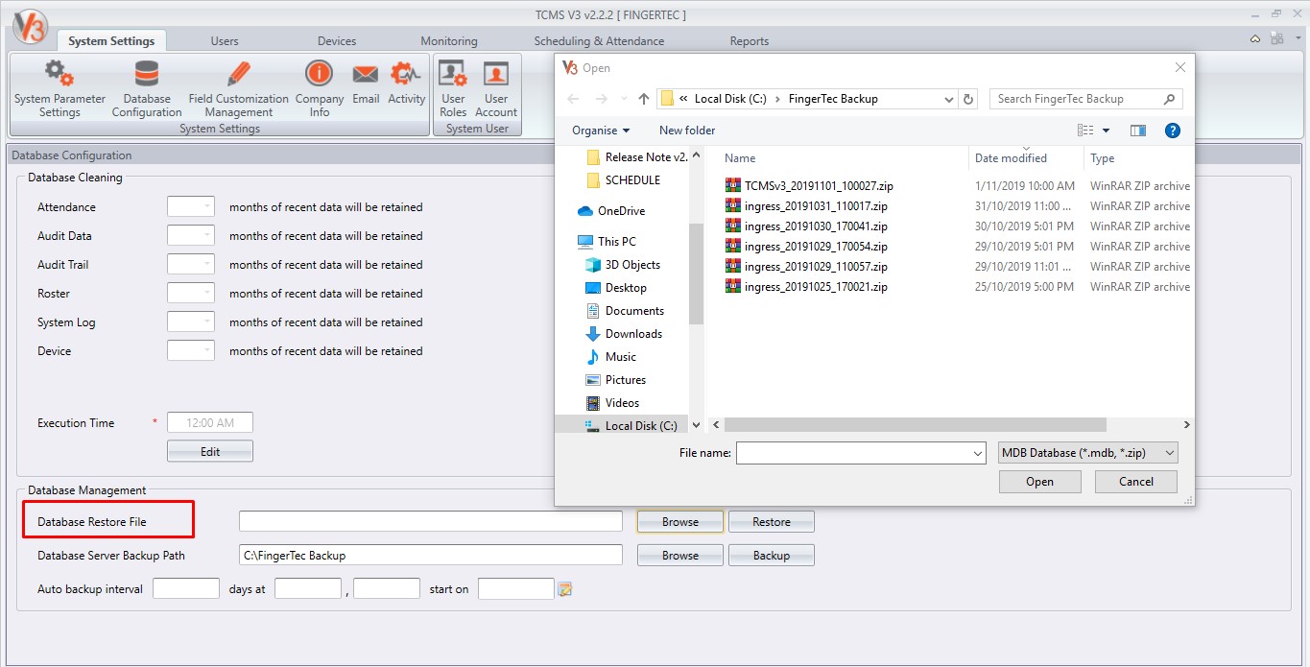Open MDB Database file type dropdown
The height and width of the screenshot is (667, 1310).
(1087, 453)
